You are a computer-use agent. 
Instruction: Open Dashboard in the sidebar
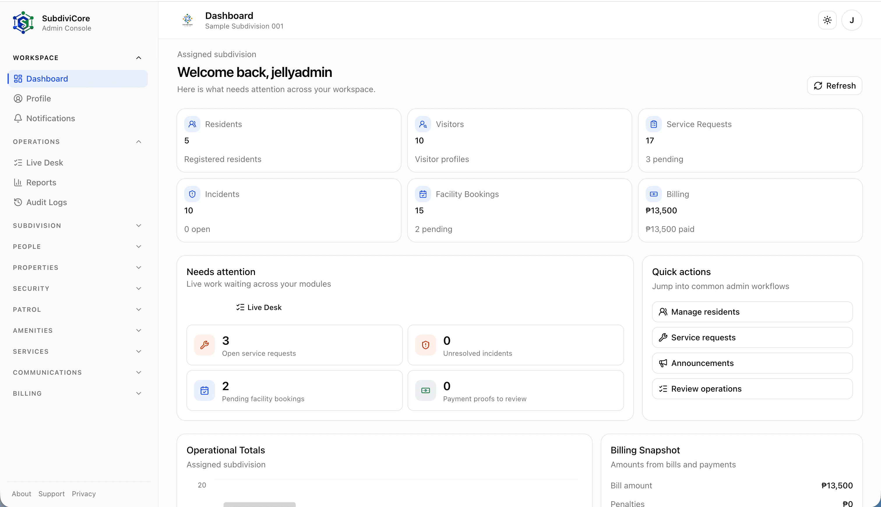[x=78, y=79]
